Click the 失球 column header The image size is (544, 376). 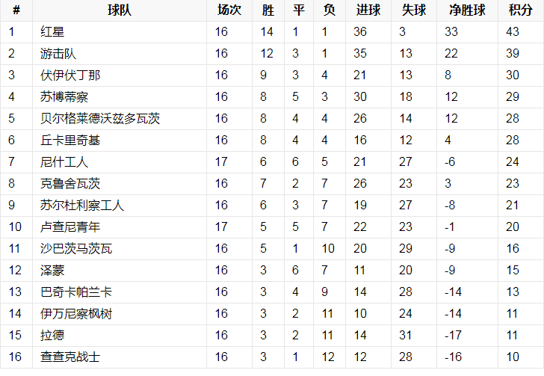tap(414, 10)
